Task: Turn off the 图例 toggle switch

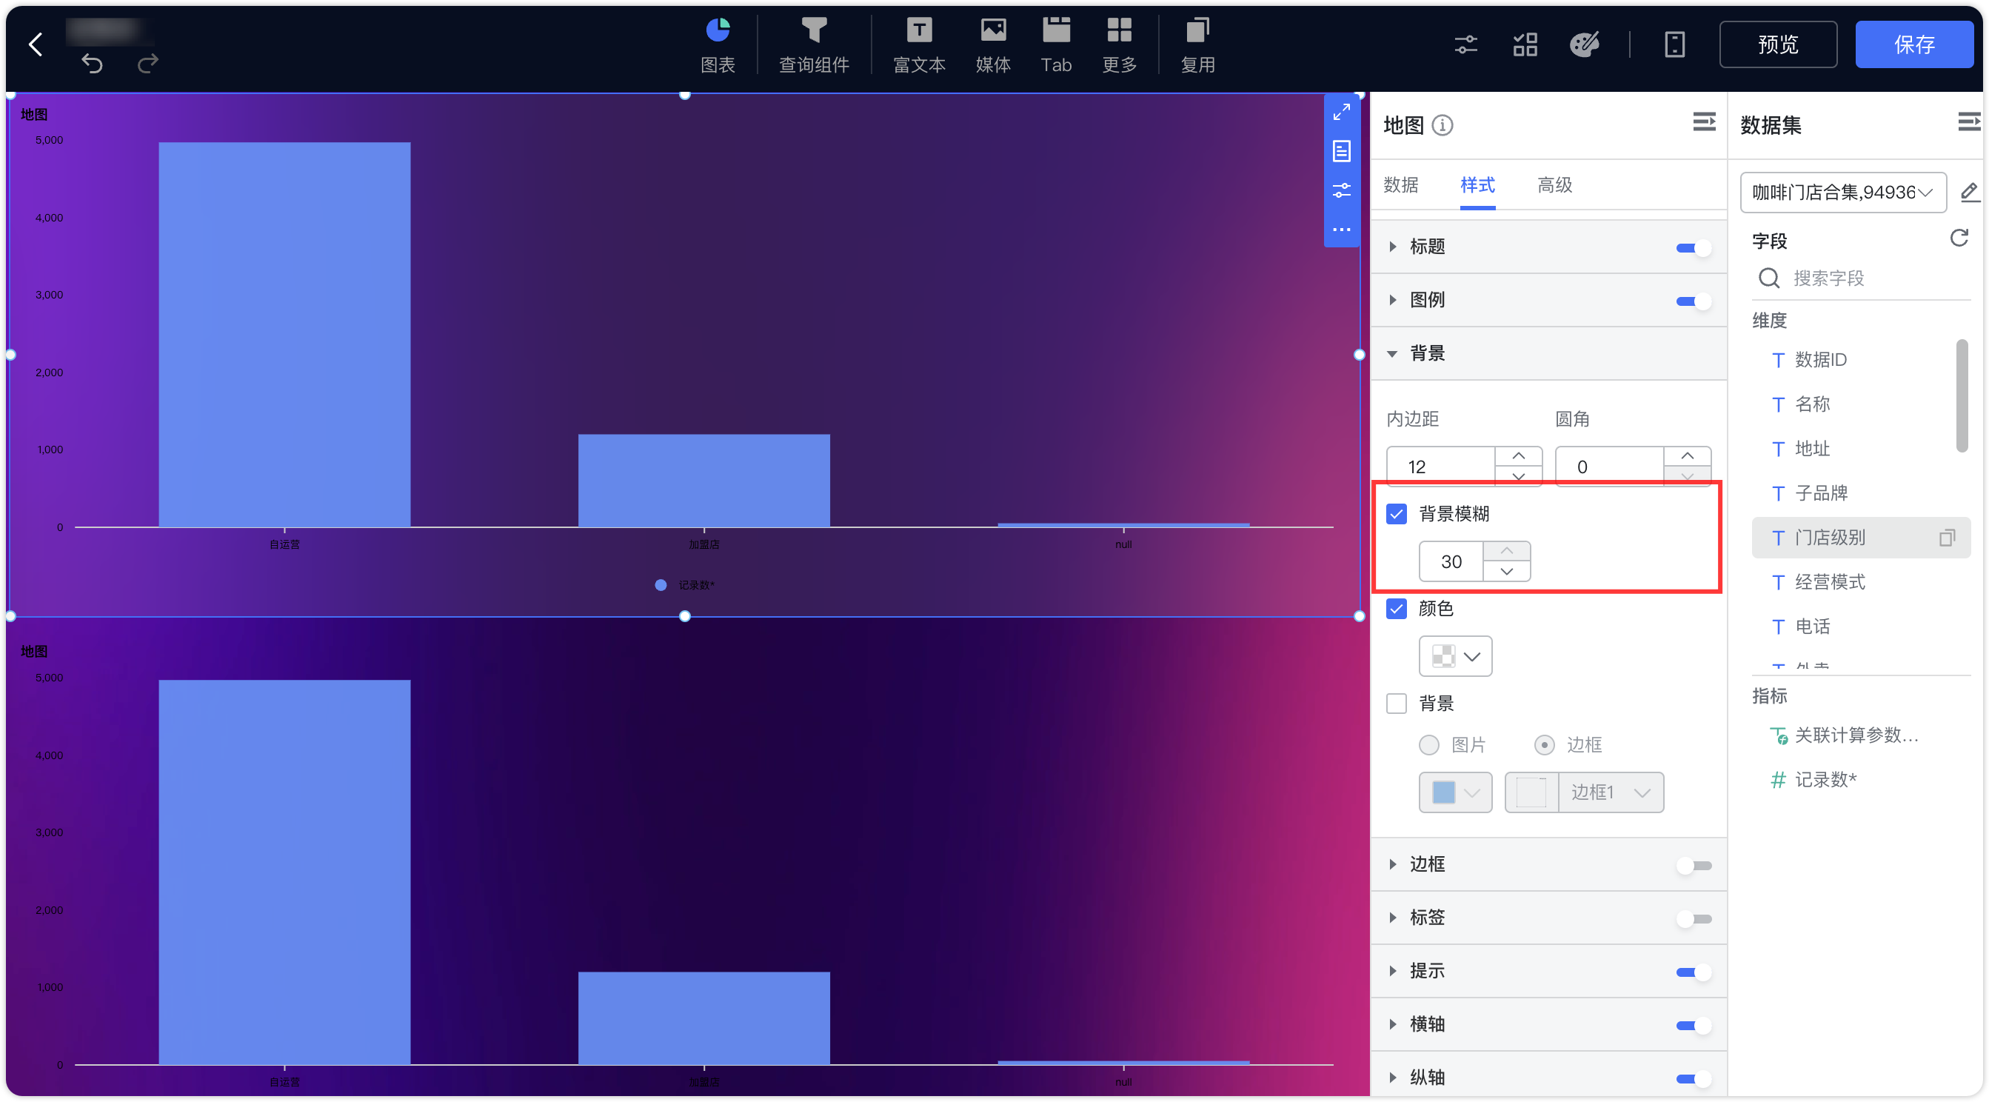Action: (1694, 301)
